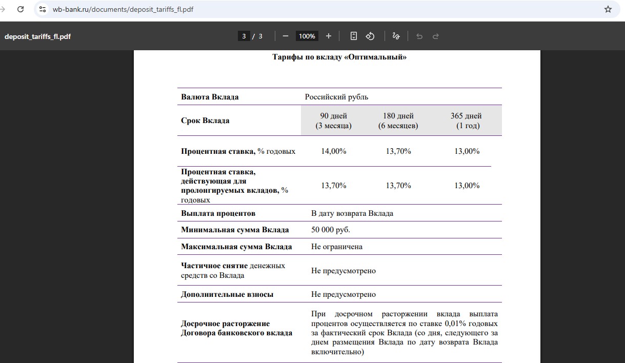Select the 50 000 руб. minimum amount value

tap(331, 230)
